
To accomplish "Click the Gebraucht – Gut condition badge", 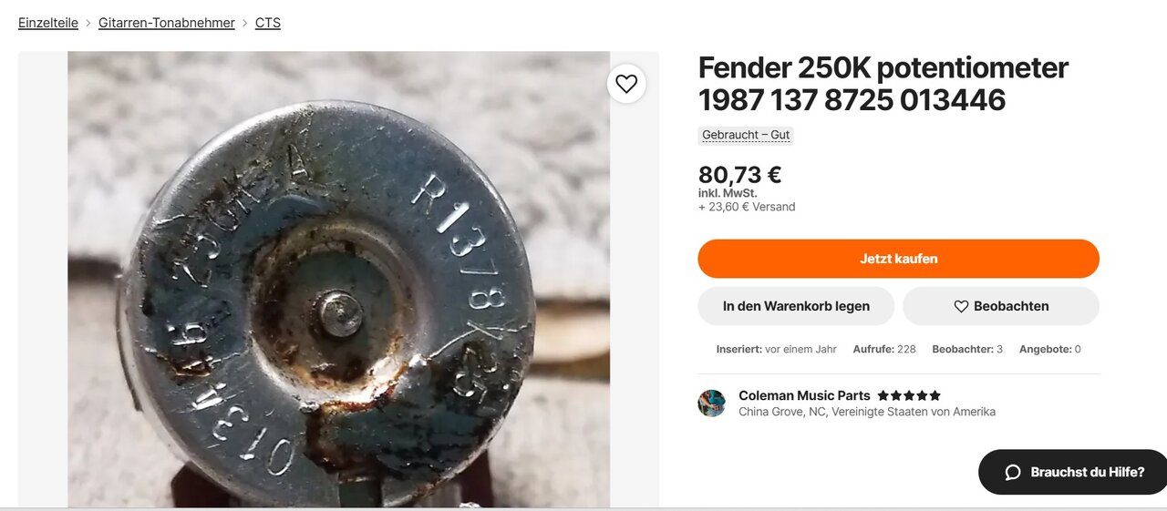I will click(746, 135).
